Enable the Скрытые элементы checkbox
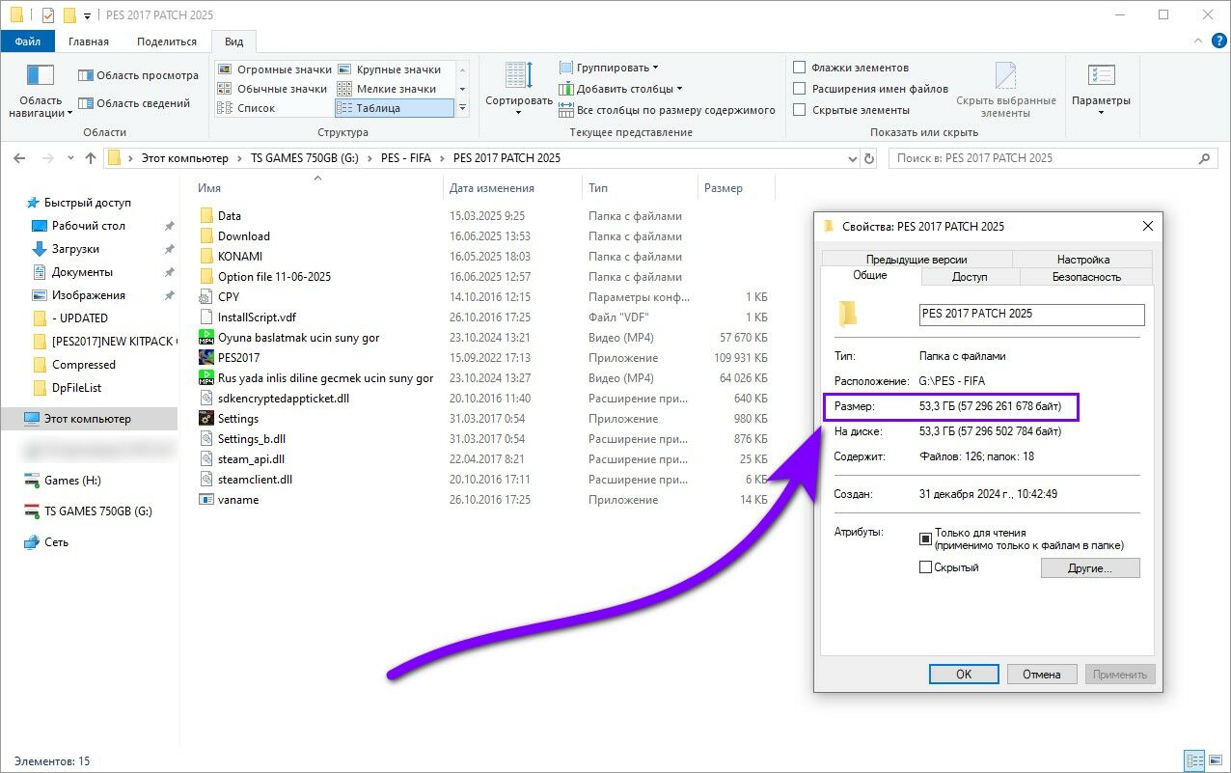Screen dimensions: 1231x773 click(x=799, y=110)
